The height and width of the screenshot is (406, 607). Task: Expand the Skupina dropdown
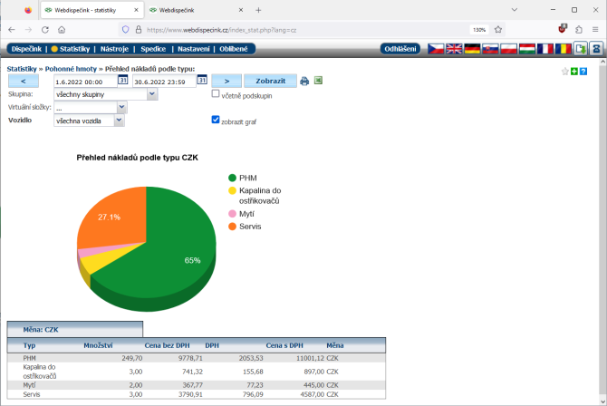pos(152,94)
